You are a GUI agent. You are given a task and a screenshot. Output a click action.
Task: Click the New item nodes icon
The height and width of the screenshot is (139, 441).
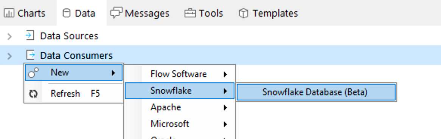pos(34,73)
